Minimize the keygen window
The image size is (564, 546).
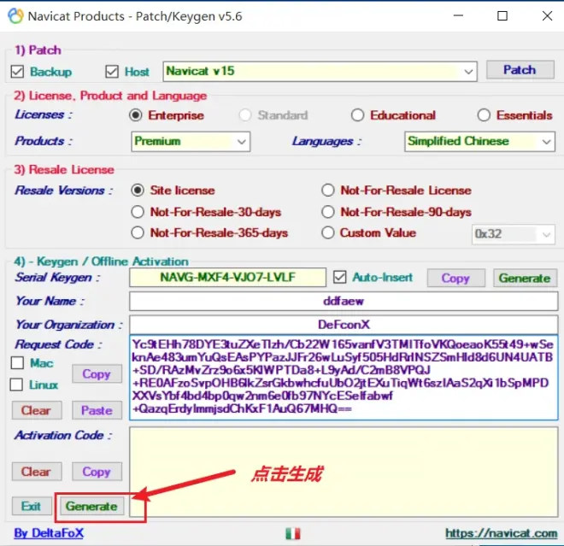(x=458, y=16)
